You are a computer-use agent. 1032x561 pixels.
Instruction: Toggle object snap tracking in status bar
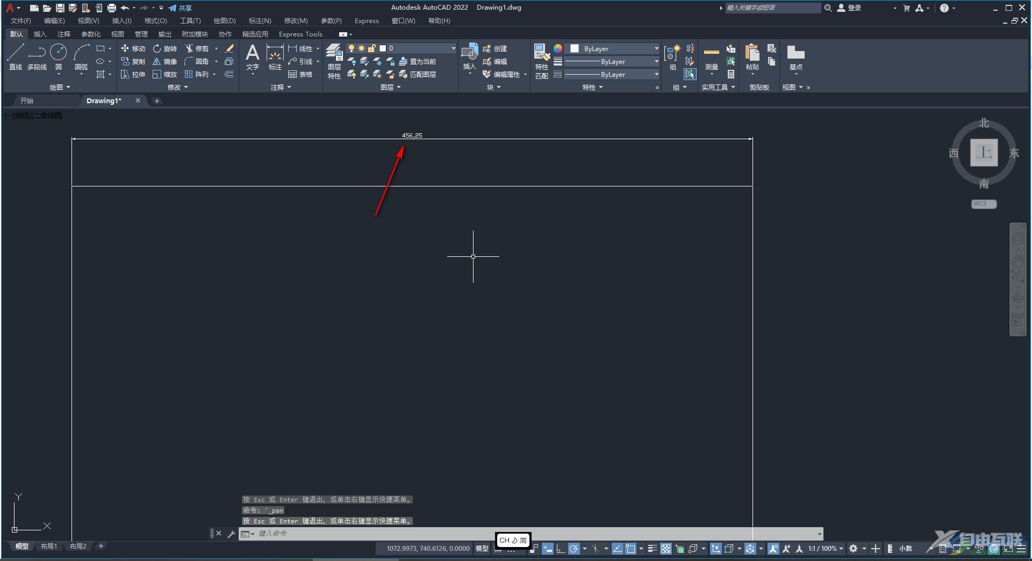[618, 549]
